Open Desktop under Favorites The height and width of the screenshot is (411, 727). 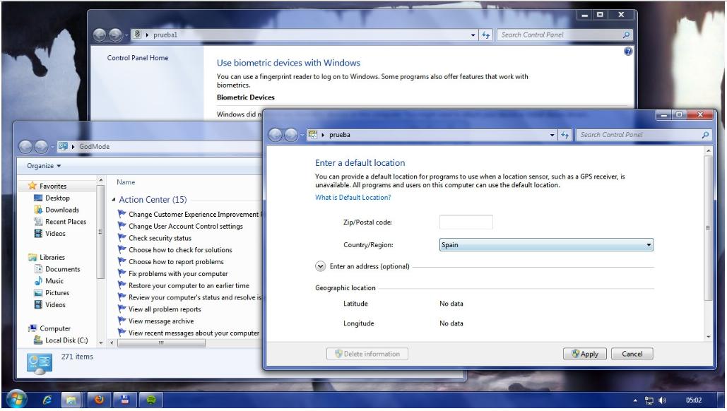[x=57, y=198]
